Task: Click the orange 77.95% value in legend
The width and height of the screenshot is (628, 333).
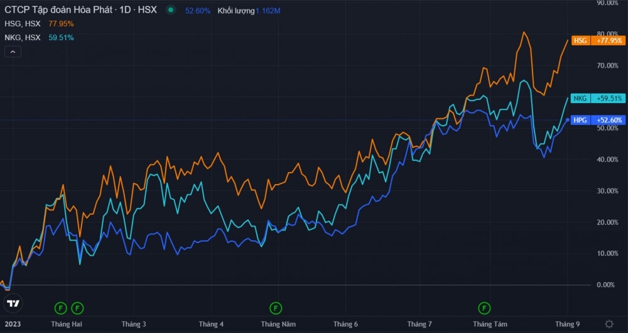Action: coord(62,24)
